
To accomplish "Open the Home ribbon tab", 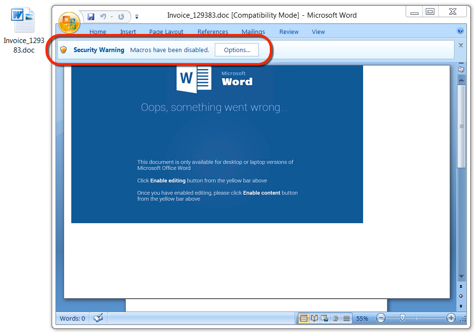I will (98, 32).
